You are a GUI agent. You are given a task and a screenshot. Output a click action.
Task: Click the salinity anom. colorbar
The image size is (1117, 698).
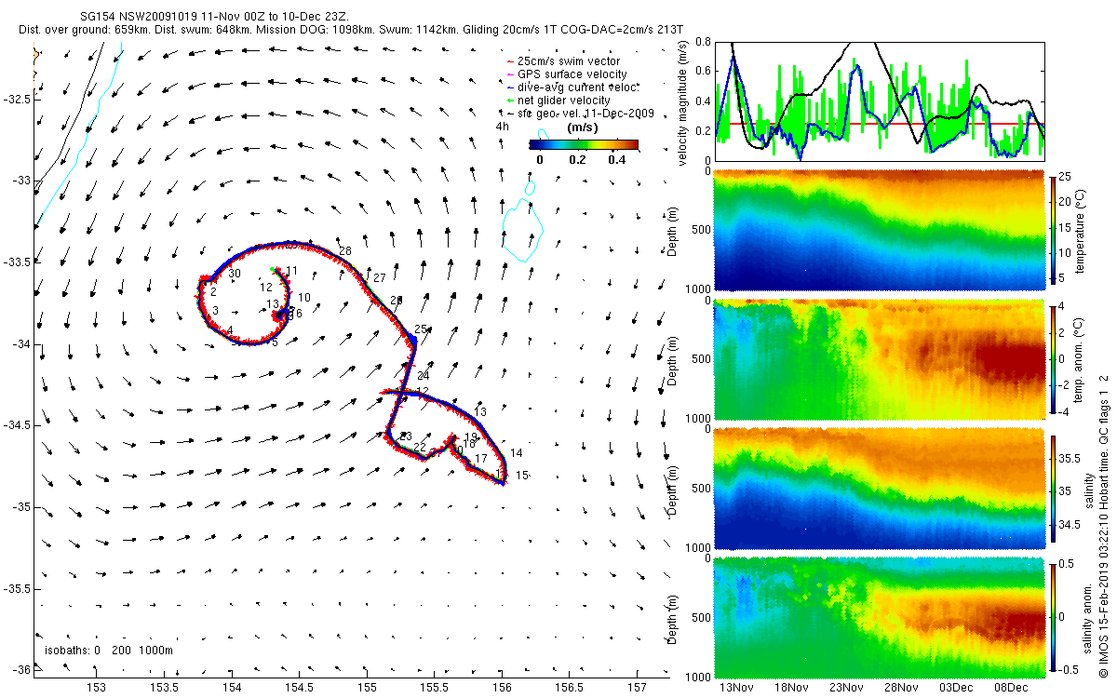pos(1054,617)
